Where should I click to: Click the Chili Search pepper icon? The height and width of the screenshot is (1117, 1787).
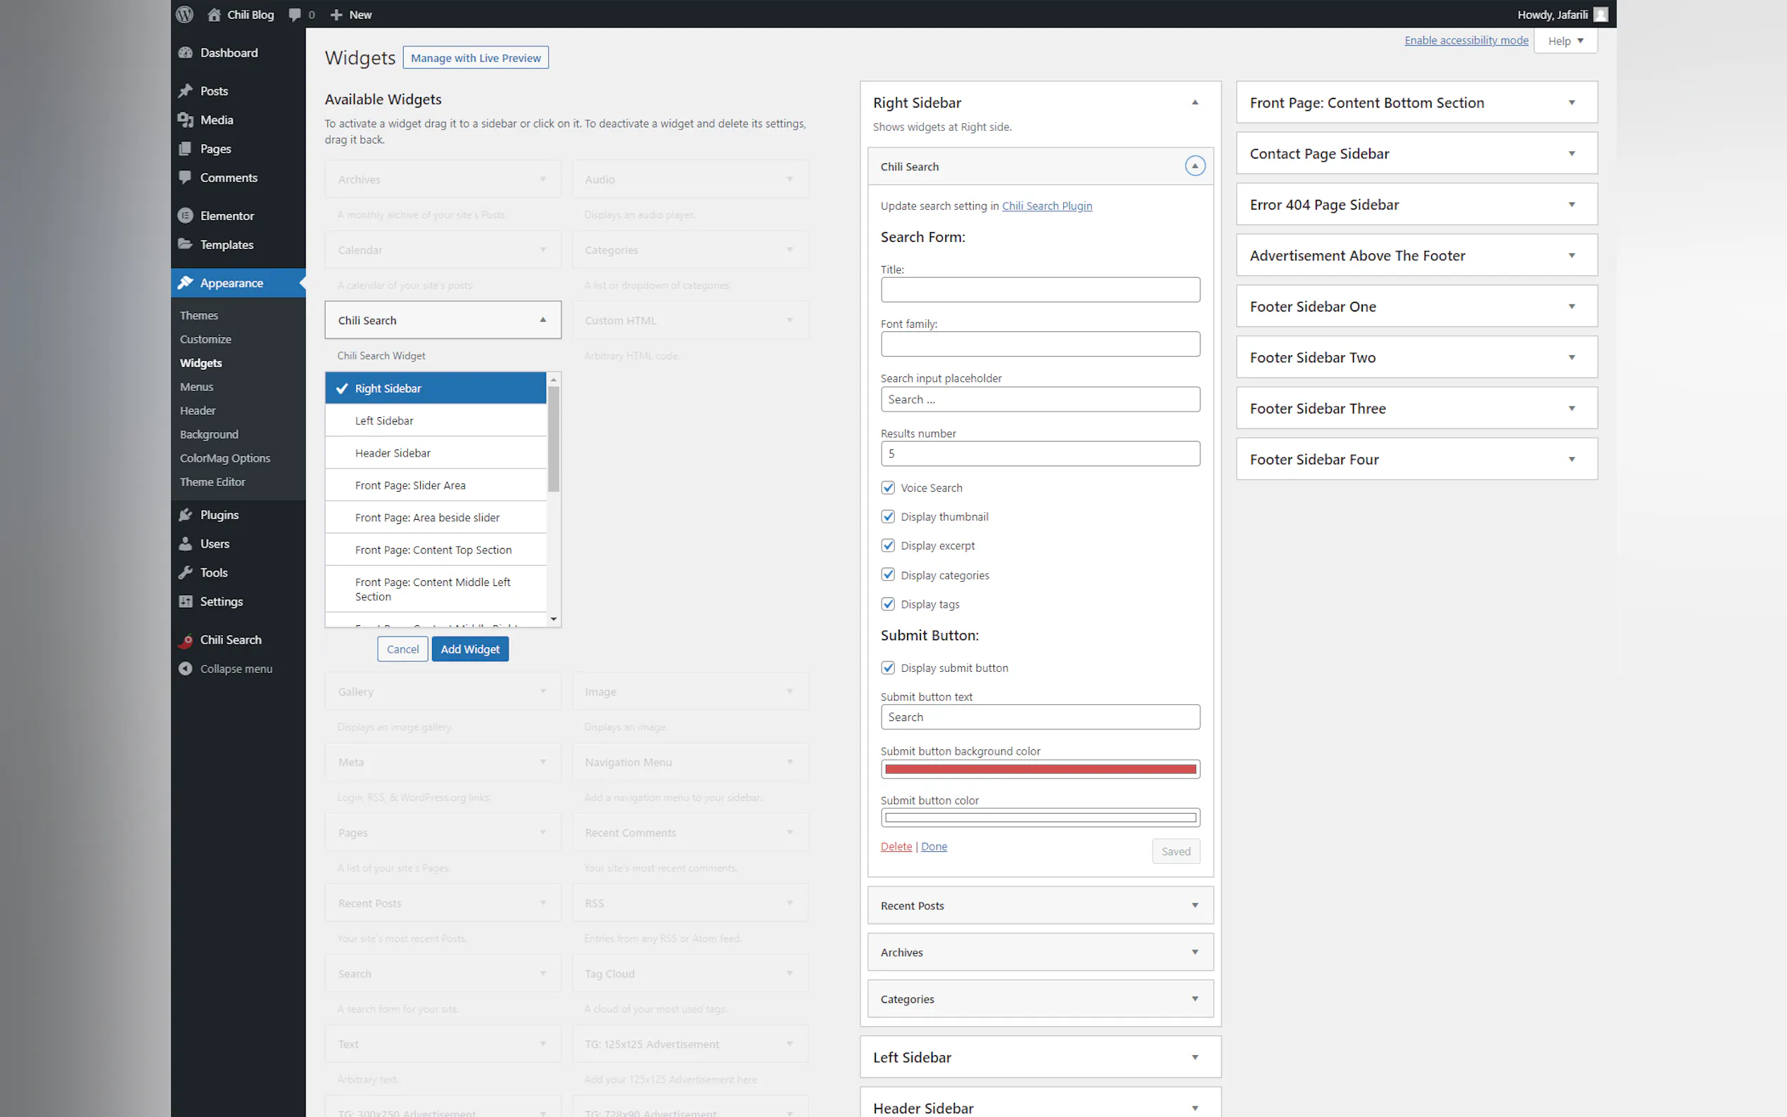click(x=186, y=640)
